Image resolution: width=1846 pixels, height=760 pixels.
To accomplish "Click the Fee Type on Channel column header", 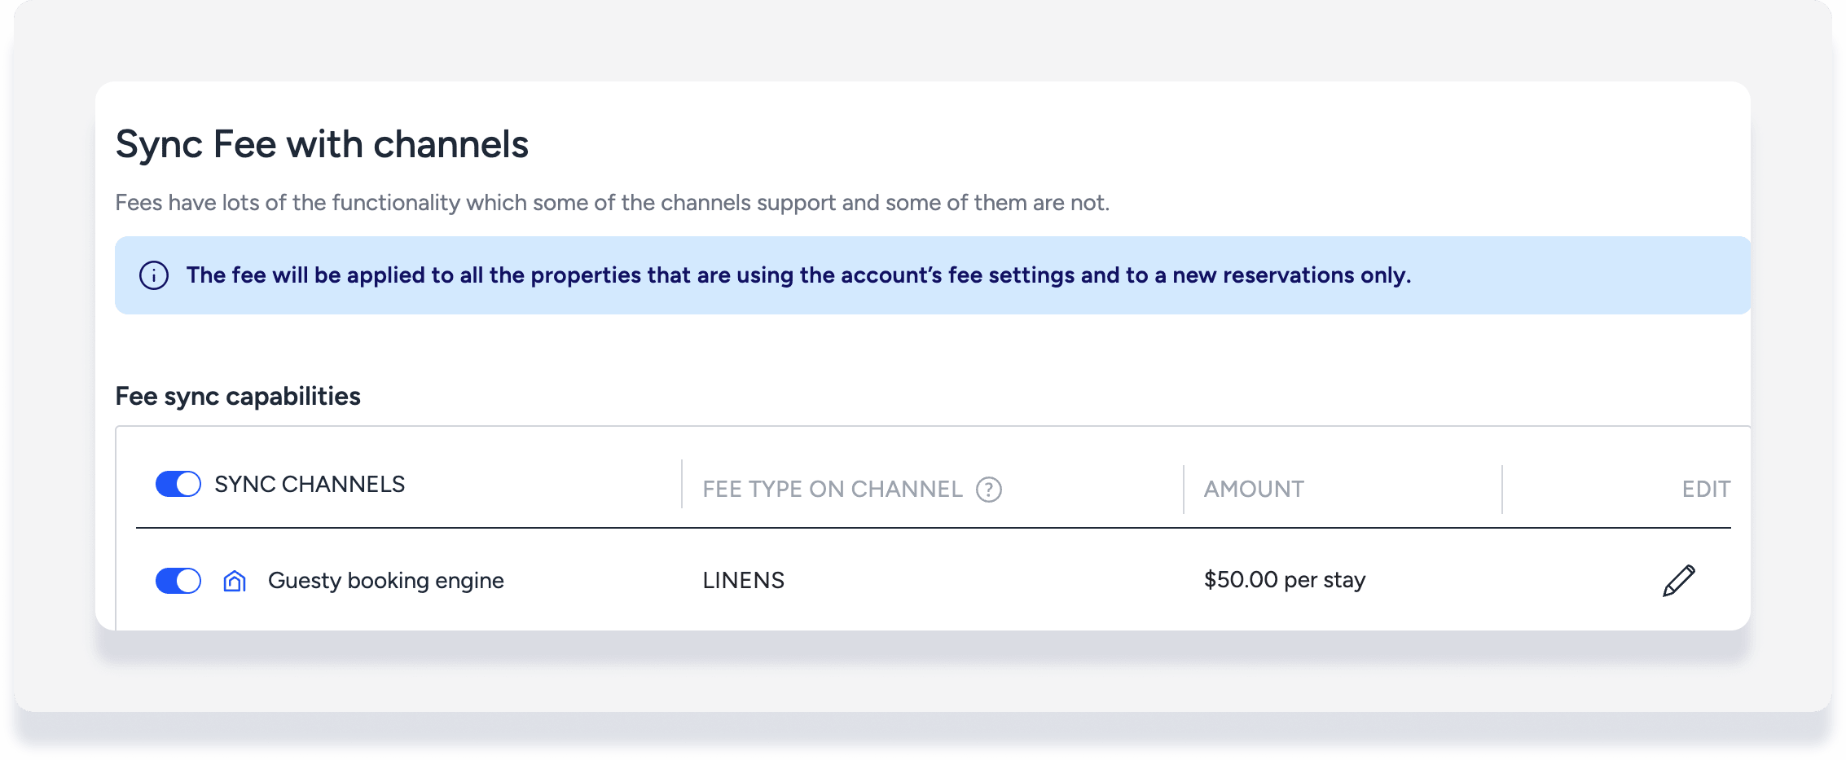I will [x=832, y=490].
